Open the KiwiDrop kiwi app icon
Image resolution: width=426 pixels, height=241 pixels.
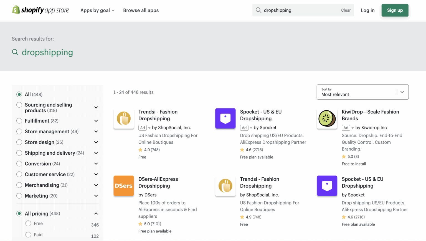click(327, 118)
